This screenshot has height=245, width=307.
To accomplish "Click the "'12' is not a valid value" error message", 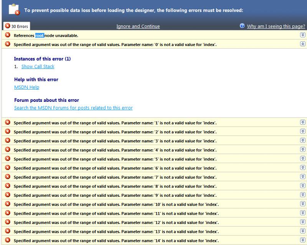I will tap(116, 222).
